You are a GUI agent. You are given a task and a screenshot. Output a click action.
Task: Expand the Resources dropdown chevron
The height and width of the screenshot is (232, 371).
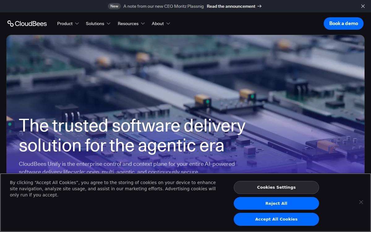click(x=143, y=24)
